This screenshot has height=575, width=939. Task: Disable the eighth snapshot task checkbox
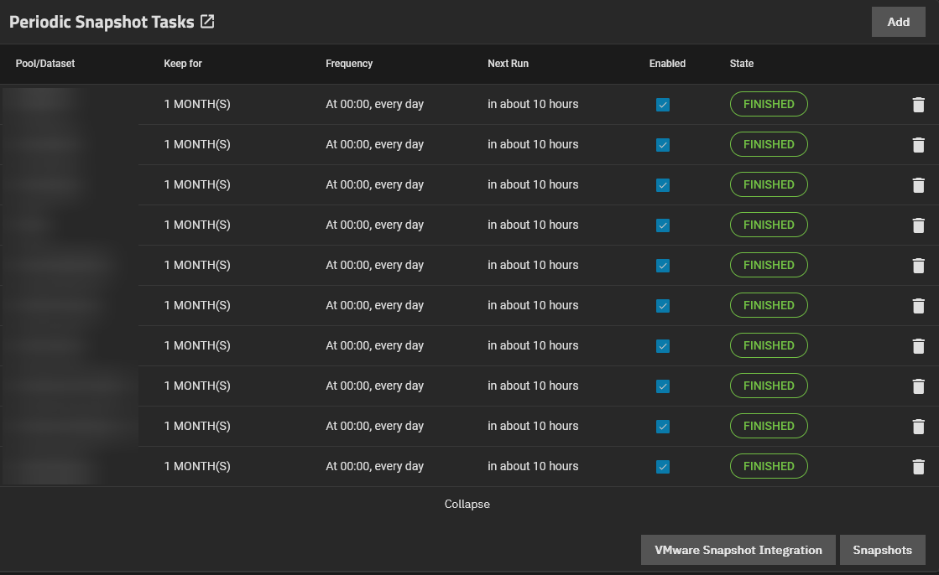663,386
